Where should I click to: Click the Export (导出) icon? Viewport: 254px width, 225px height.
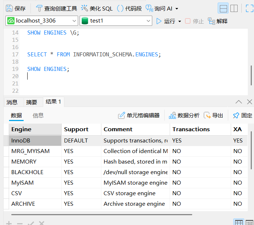coord(207,116)
